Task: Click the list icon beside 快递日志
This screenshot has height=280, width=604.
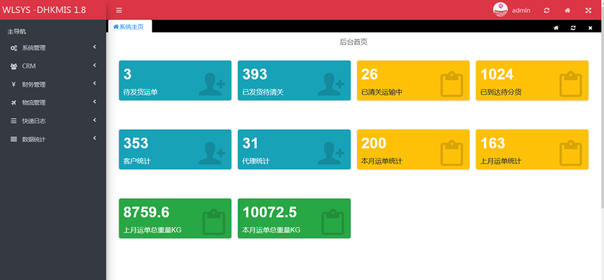Action: 13,121
